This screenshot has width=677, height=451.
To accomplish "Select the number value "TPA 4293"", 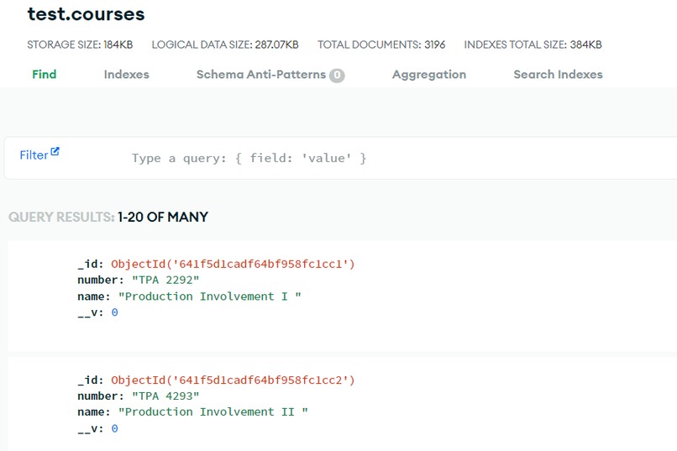I will pos(165,396).
